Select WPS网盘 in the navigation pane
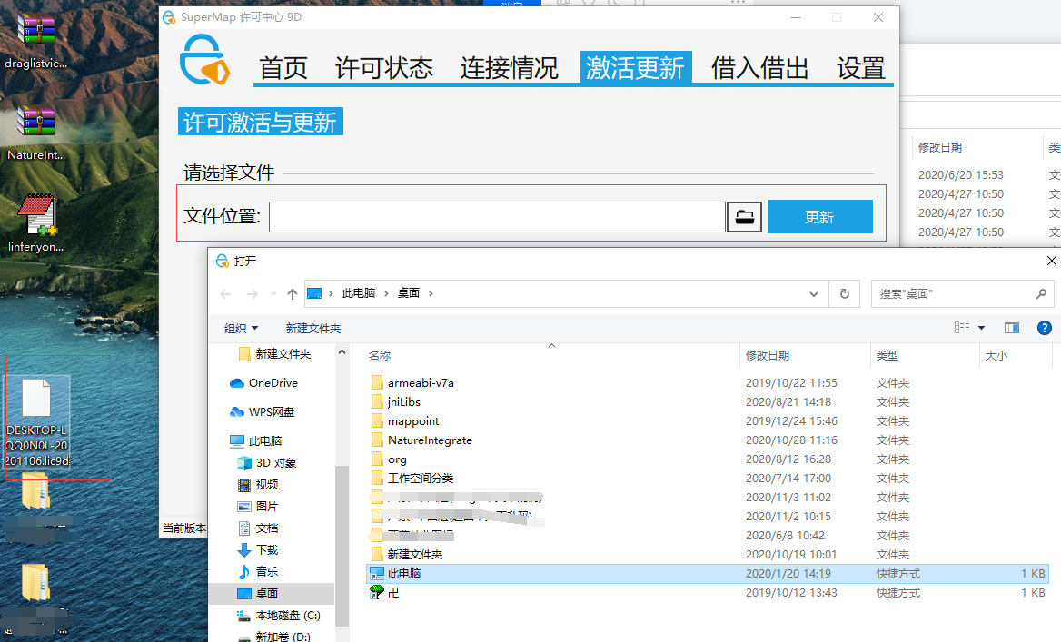Image resolution: width=1061 pixels, height=642 pixels. [x=263, y=412]
